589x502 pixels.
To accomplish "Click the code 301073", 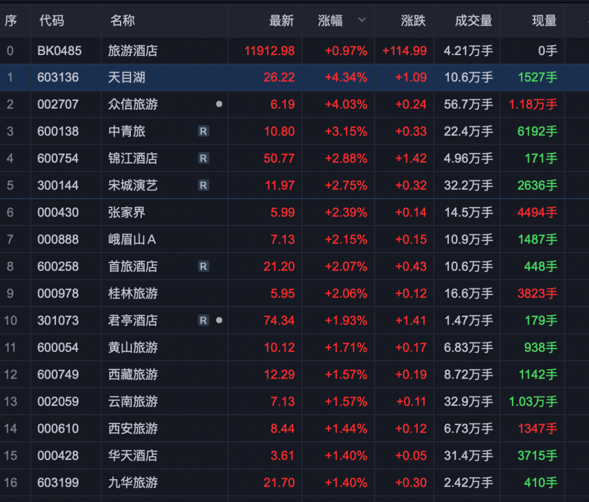I will coord(58,320).
